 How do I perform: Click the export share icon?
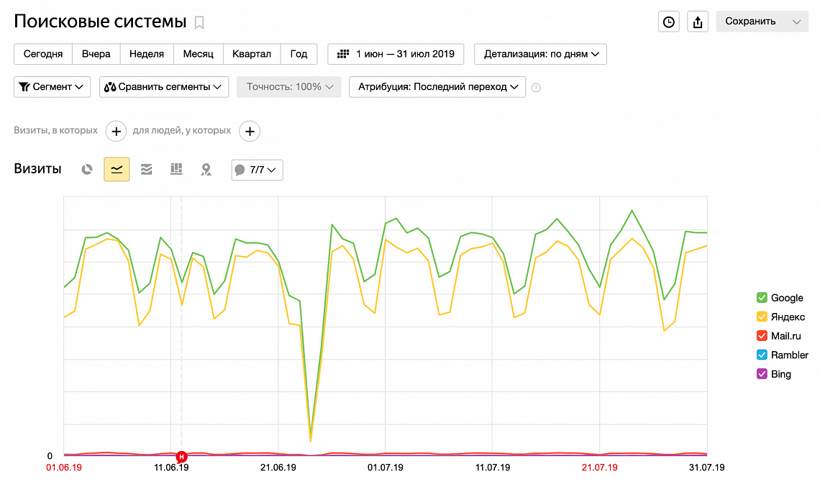tap(697, 22)
